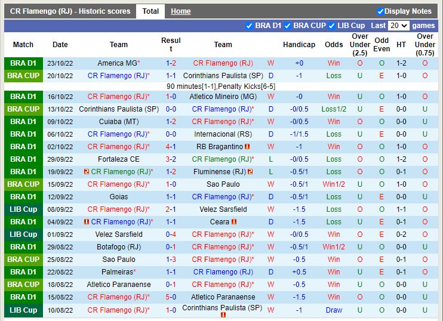443x321 pixels.
Task: Toggle the Display Notes checkbox
Action: 380,11
